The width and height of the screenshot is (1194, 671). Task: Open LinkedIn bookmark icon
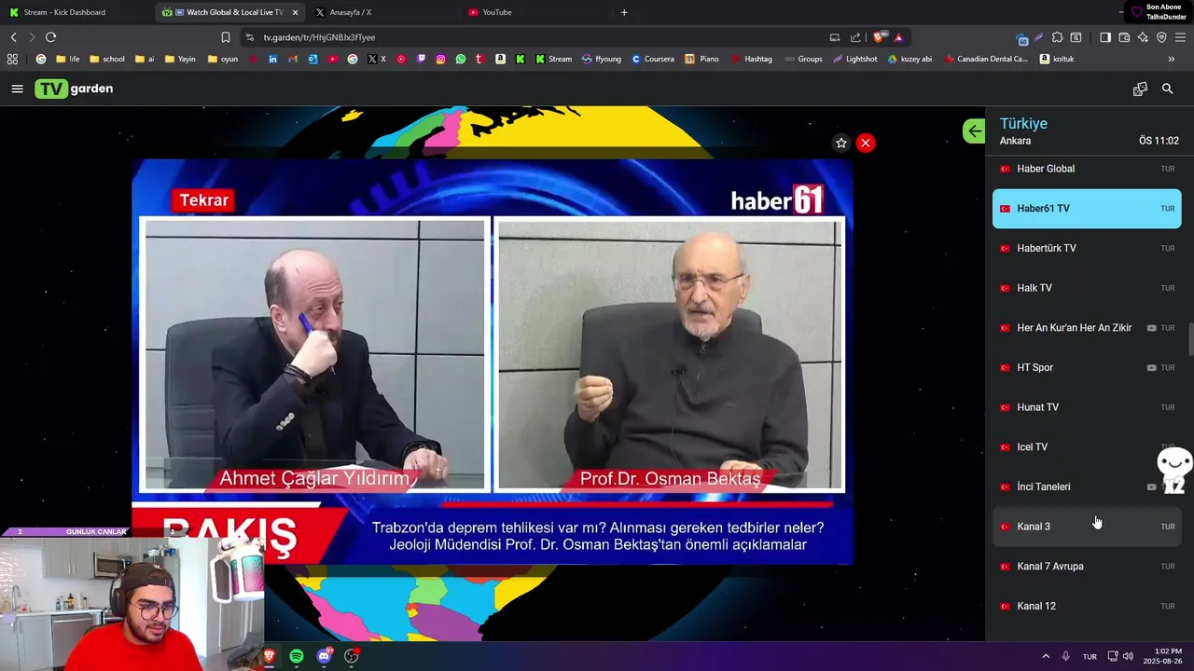272,59
